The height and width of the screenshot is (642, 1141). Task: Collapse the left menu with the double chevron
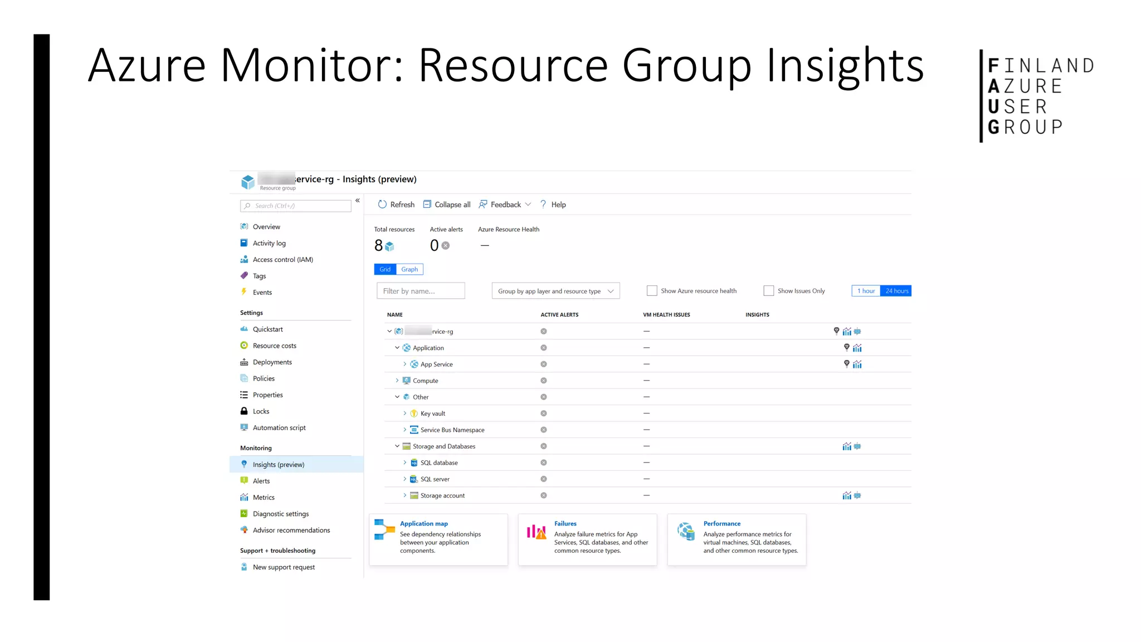358,200
